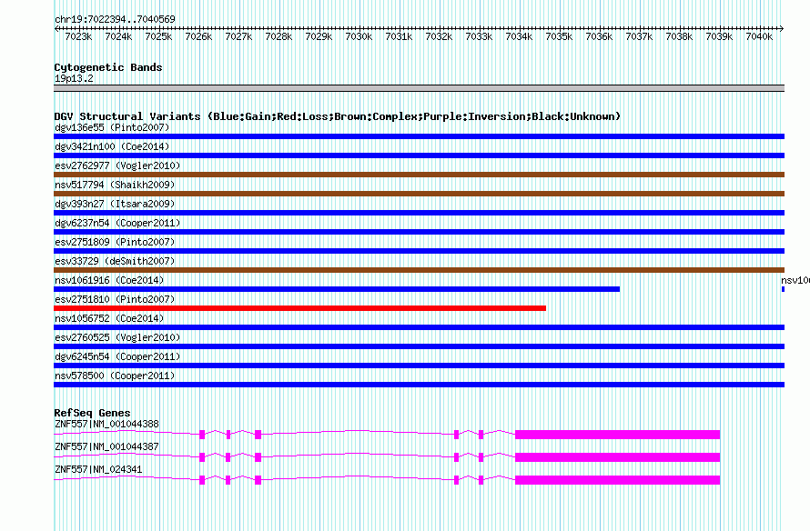Image resolution: width=810 pixels, height=531 pixels.
Task: Click the Cytogenetic Bands track title
Action: click(x=108, y=67)
